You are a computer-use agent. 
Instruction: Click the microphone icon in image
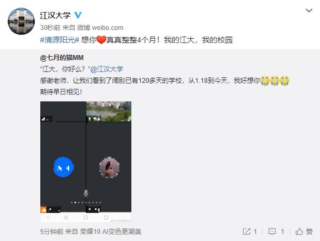tap(86, 193)
